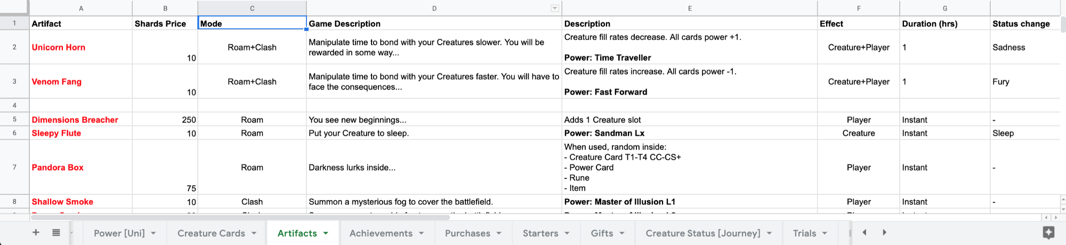
Task: Open the Creature Status [Journey] tab
Action: pos(702,233)
